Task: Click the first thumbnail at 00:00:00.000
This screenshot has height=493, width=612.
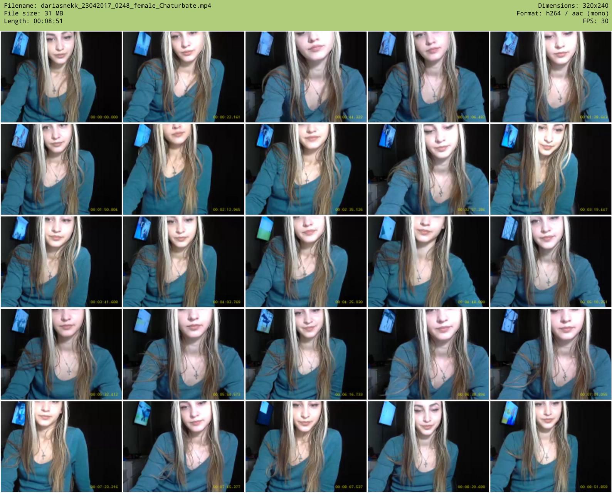Action: (61, 77)
